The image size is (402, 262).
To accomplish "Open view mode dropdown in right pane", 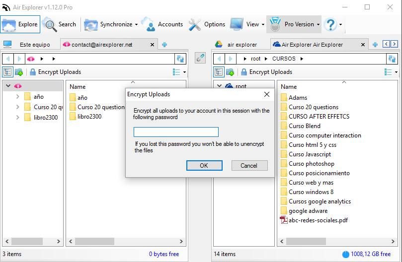I will [396, 72].
